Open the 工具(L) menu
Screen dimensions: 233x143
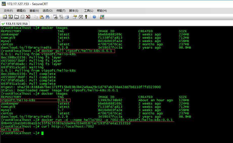tap(88, 11)
